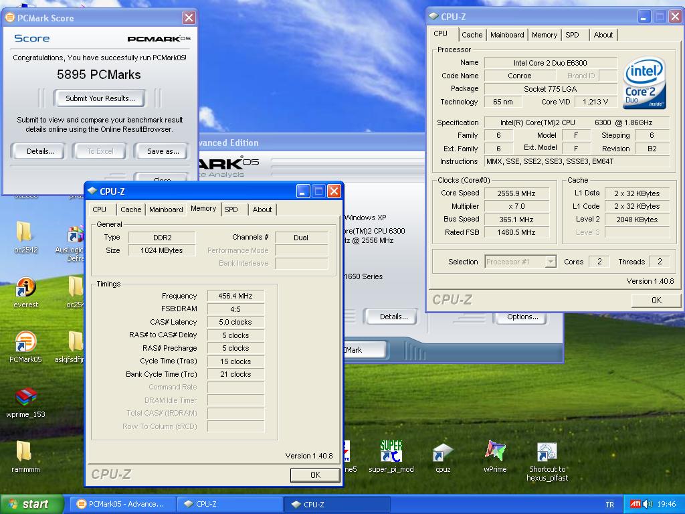Switch to Cache tab in right CPU-Z window
Screen dimensions: 685x514
[x=472, y=35]
